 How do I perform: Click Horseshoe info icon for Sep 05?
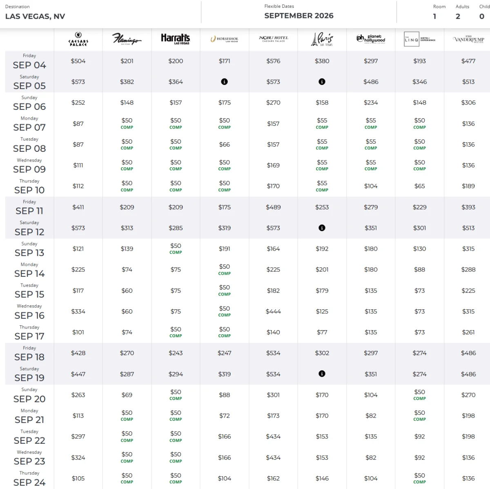click(224, 82)
